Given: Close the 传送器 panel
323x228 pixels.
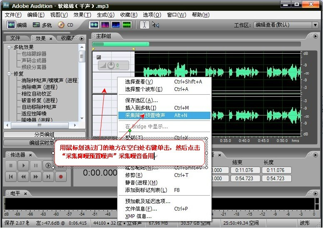Looking at the screenshot, I should [30, 155].
